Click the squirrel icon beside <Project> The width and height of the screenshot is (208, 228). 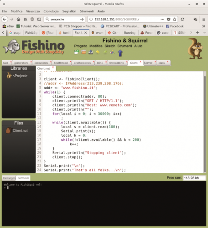9,75
